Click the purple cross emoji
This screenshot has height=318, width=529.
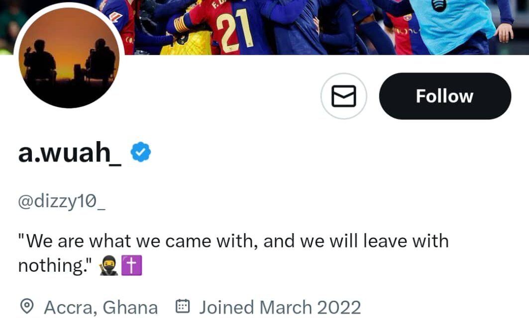pyautogui.click(x=132, y=267)
